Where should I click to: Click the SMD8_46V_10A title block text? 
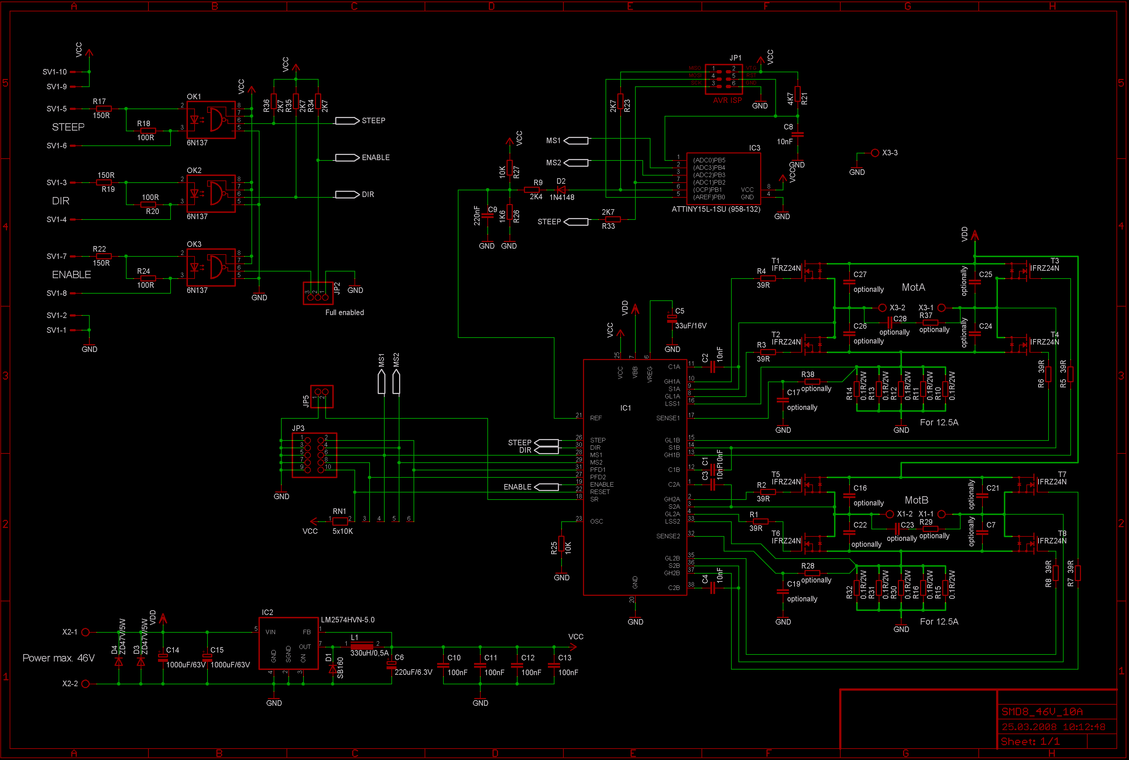(1042, 712)
